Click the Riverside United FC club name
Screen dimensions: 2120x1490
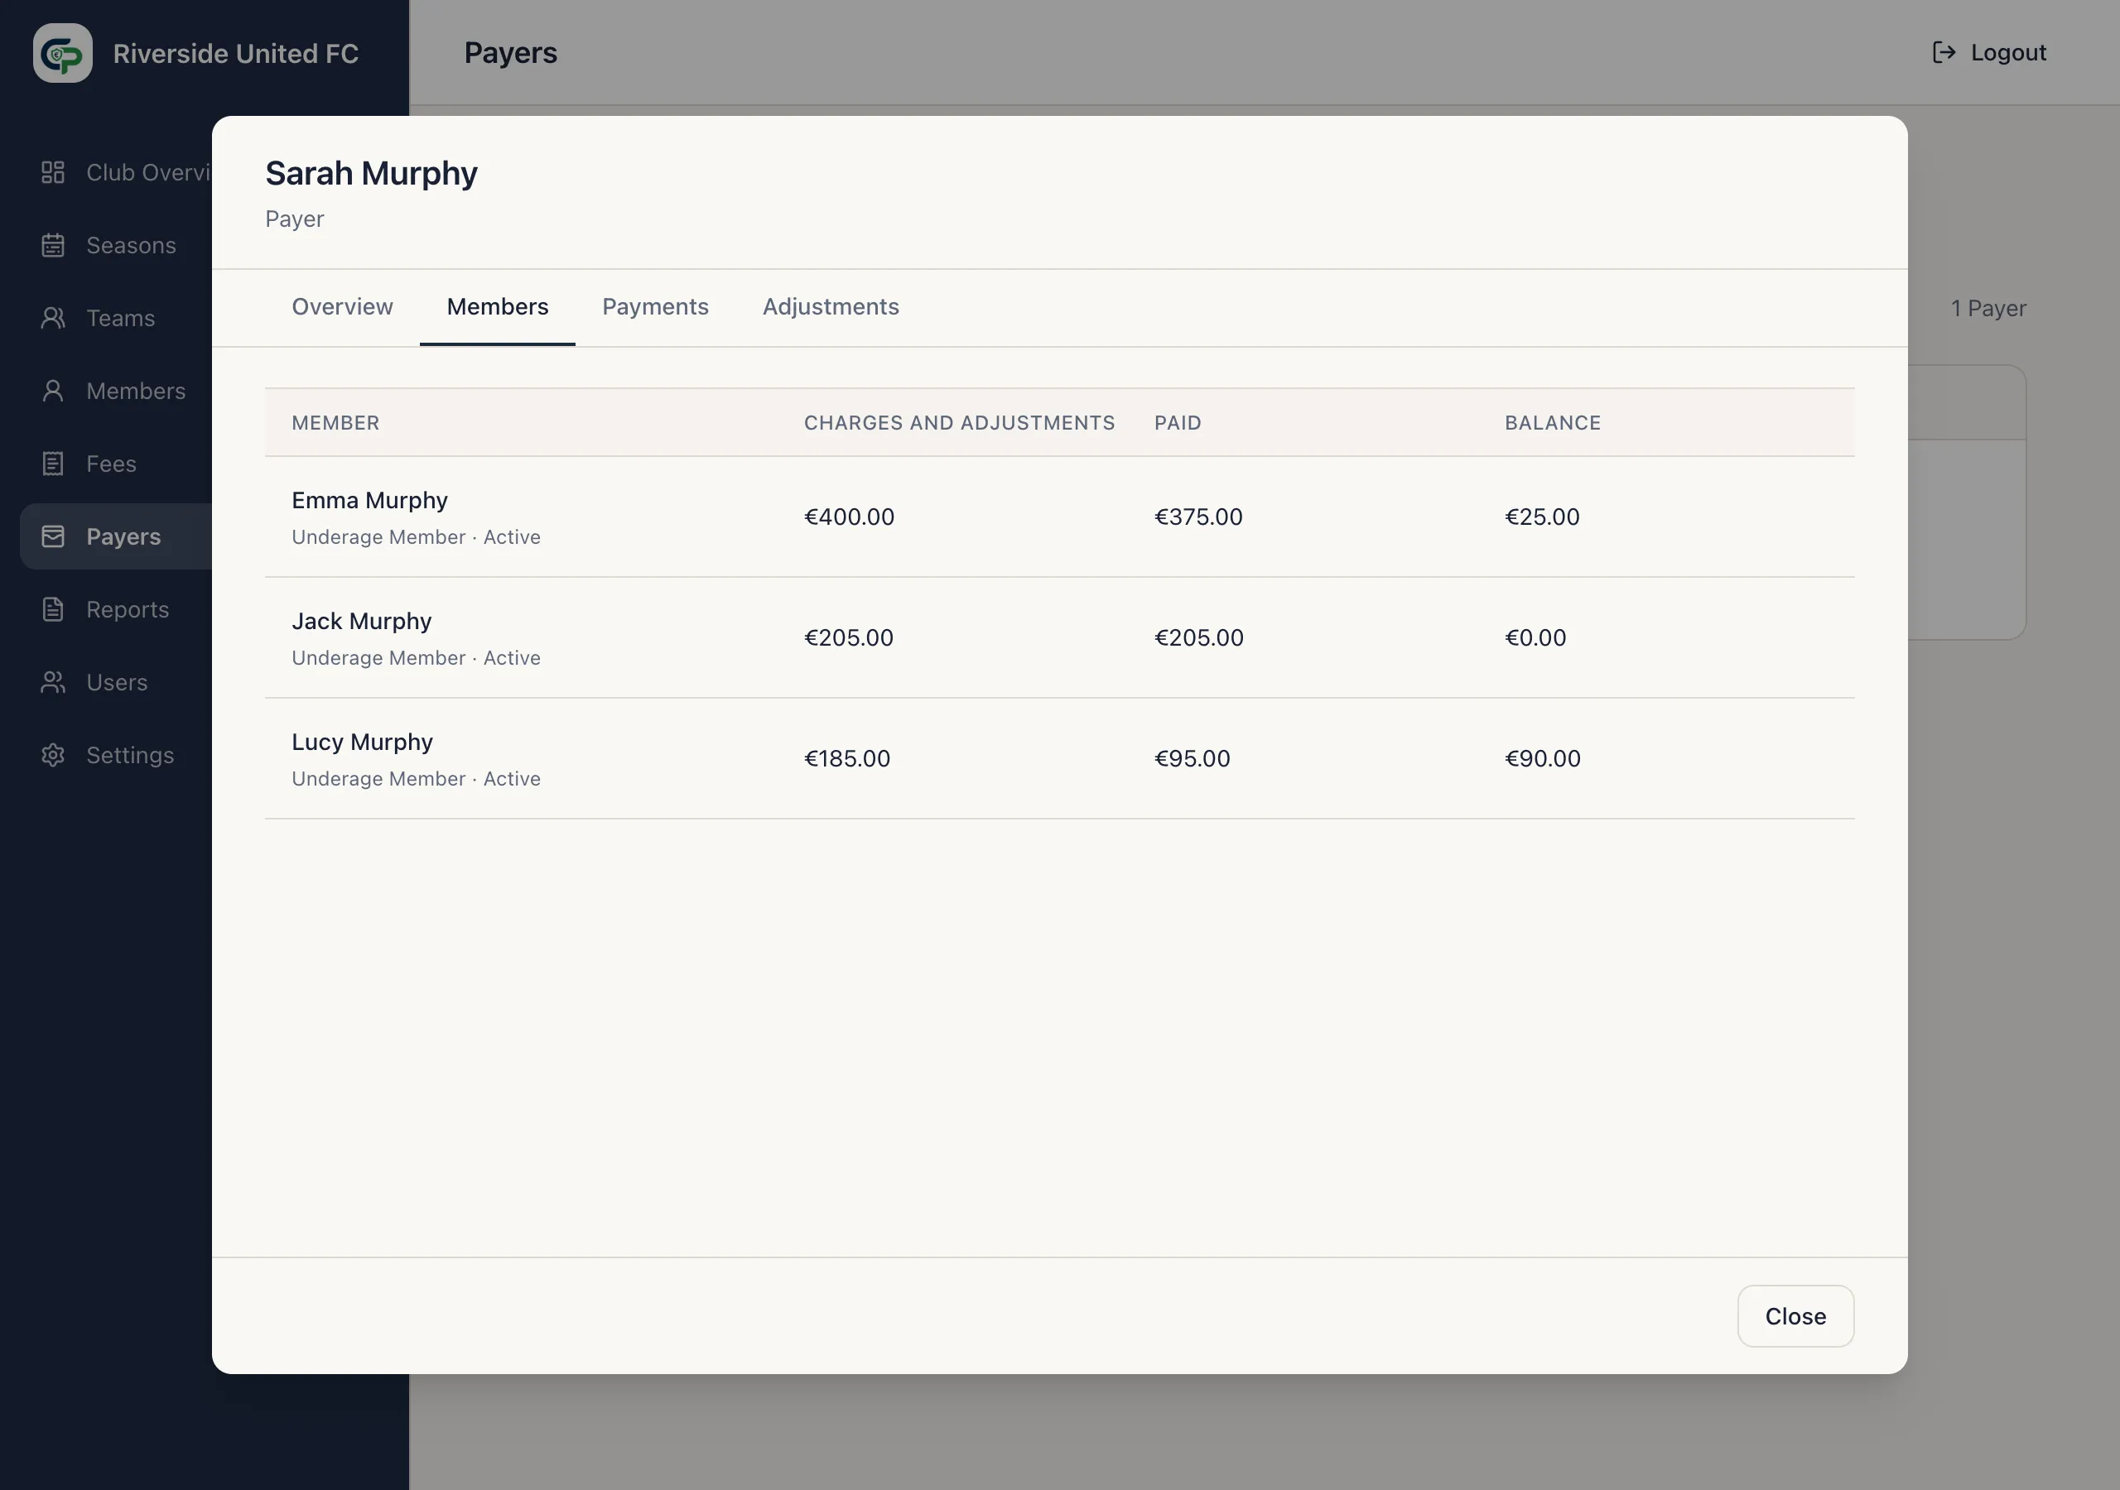[235, 54]
